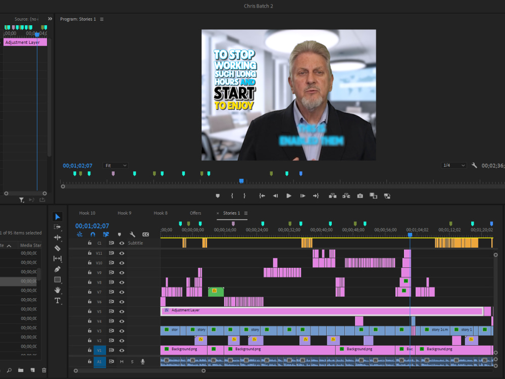This screenshot has height=379, width=505.
Task: Click the CC caption track options icon
Action: tap(145, 234)
